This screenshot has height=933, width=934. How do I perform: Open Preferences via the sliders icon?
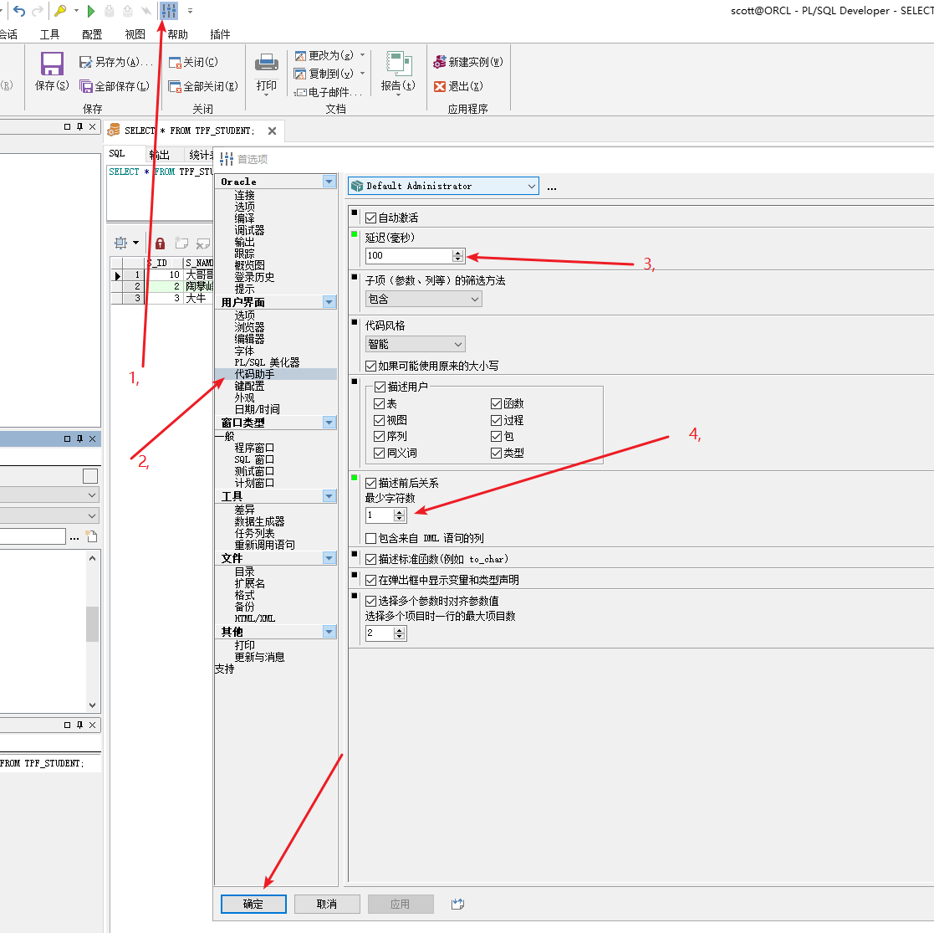(x=169, y=11)
